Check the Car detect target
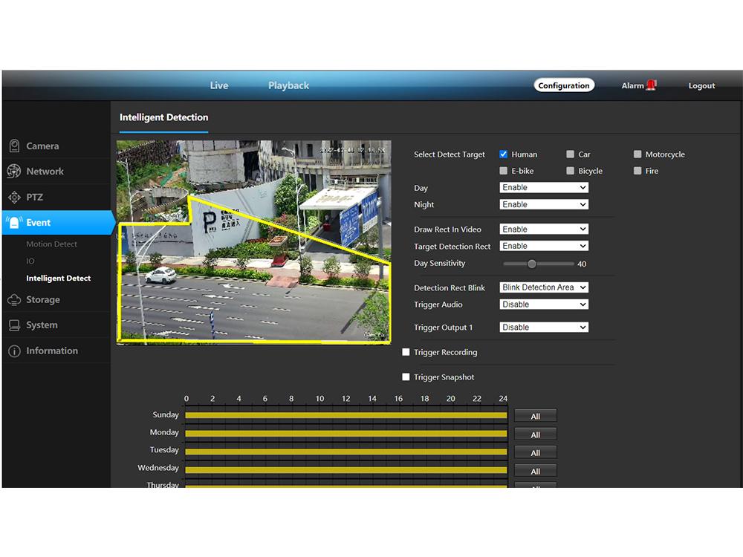The image size is (743, 557). coord(570,154)
